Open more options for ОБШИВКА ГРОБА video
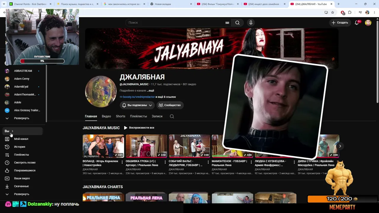Screen dimensions: 379x213 point(165,162)
